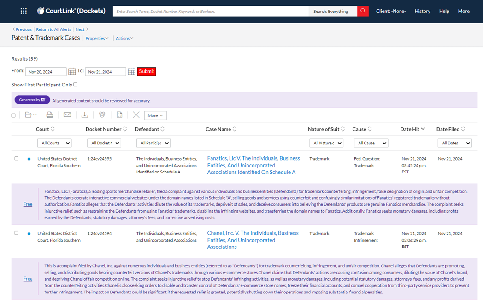Select the Chanel, Inc. case checkbox

tap(16, 233)
